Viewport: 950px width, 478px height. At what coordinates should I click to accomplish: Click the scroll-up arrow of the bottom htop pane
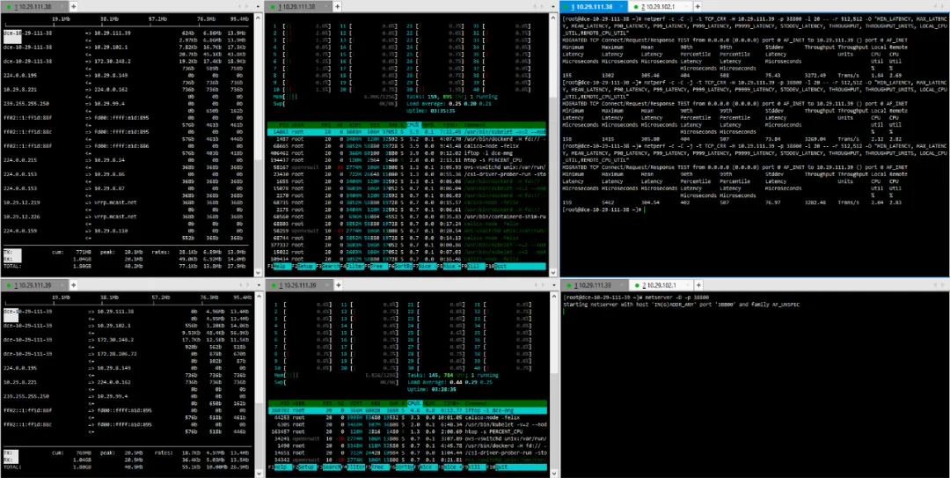click(x=553, y=295)
